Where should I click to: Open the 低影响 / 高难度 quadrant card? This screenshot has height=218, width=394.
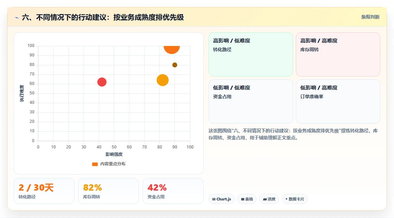[338, 101]
